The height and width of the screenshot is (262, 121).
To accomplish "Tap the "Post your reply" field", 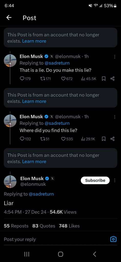I will [55, 239].
